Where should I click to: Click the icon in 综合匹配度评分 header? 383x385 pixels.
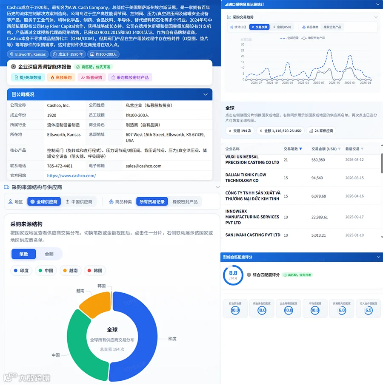pyautogui.click(x=225, y=257)
